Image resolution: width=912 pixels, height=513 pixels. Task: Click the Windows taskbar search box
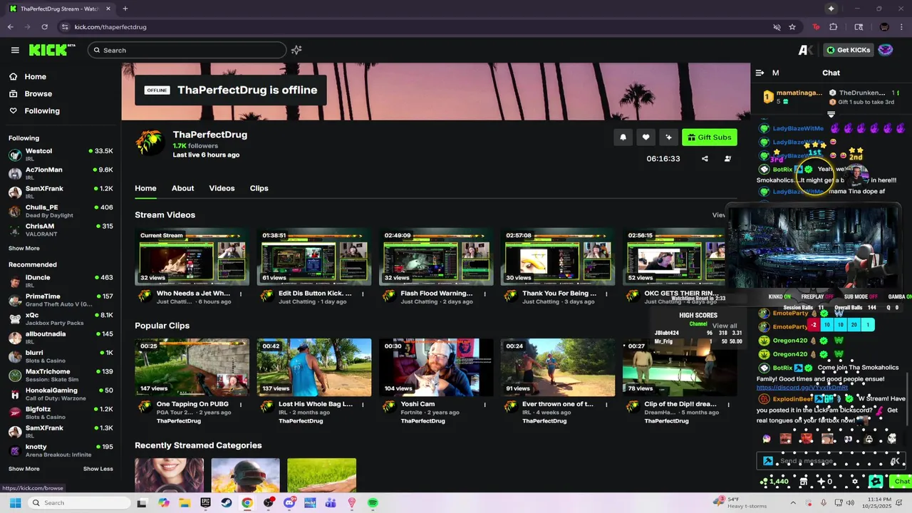tap(78, 503)
